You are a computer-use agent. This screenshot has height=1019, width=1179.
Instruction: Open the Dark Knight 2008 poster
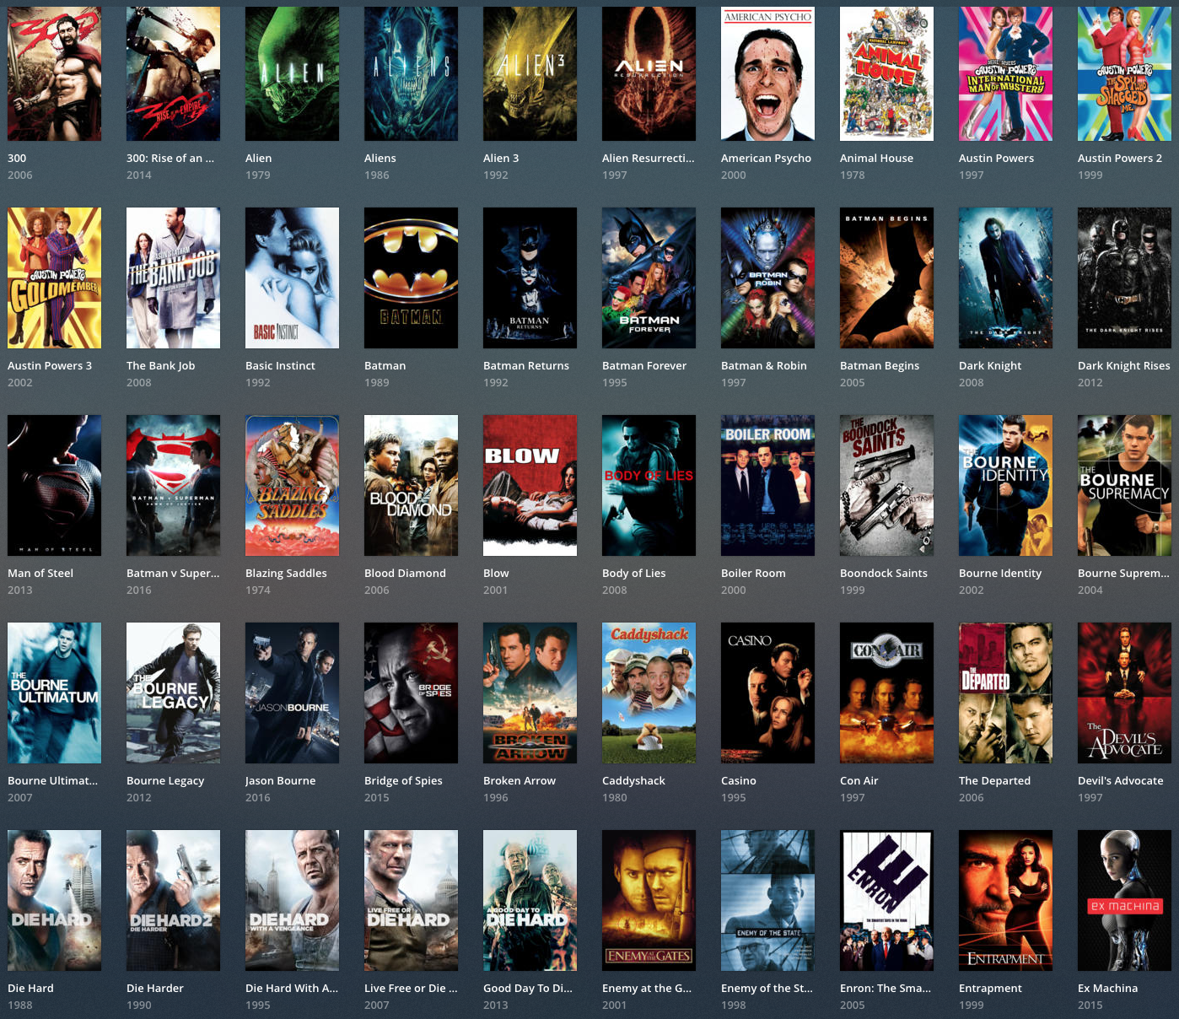tap(1005, 278)
